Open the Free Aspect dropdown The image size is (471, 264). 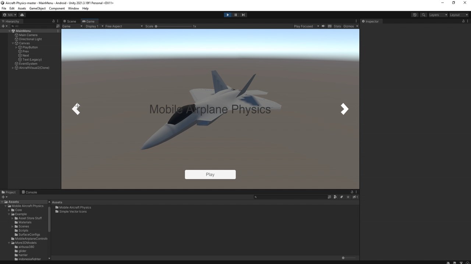coord(124,26)
